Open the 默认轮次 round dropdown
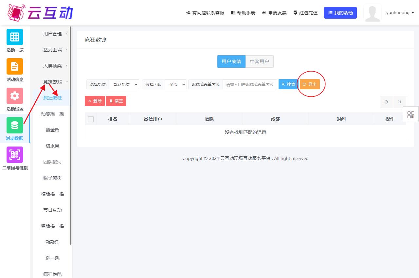This screenshot has height=278, width=419. (124, 84)
